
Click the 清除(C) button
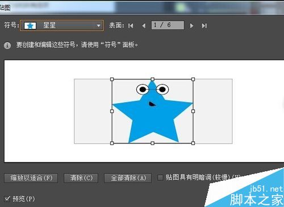(x=81, y=178)
